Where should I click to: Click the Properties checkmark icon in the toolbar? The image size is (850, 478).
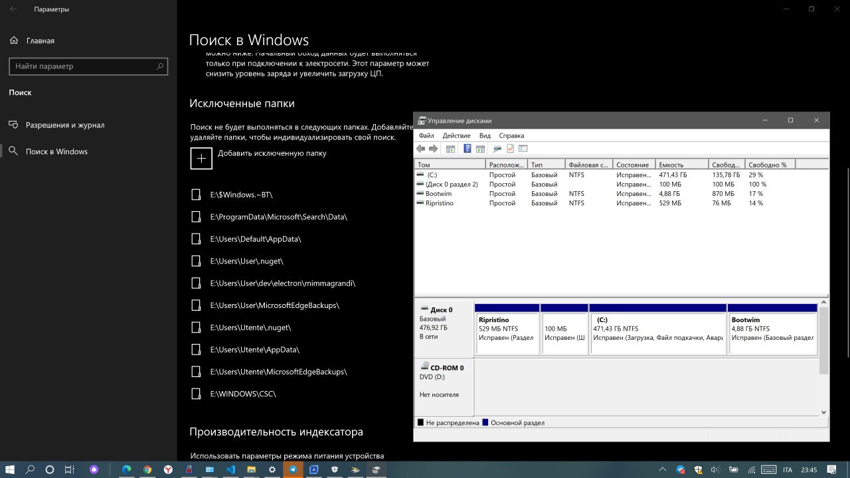click(x=510, y=149)
